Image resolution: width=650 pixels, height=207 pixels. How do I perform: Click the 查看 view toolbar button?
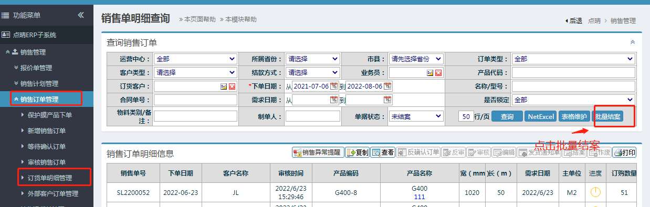383,152
